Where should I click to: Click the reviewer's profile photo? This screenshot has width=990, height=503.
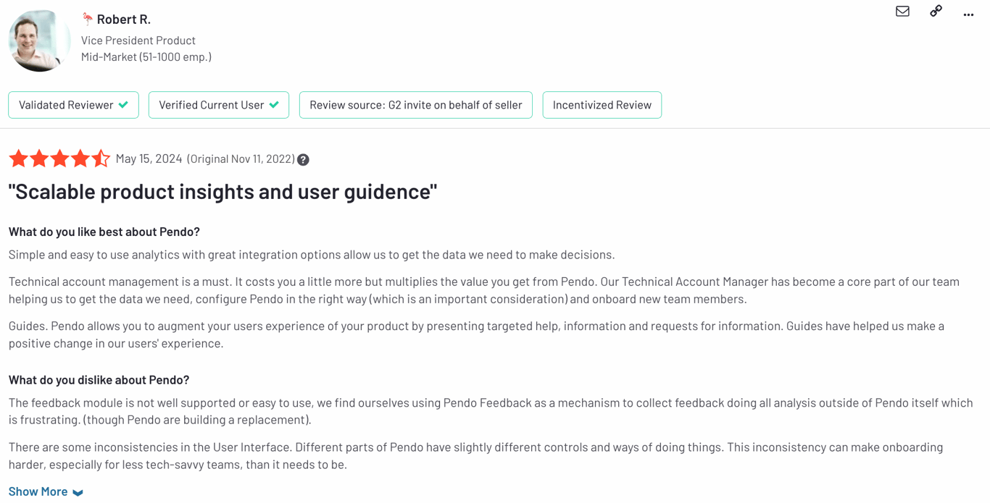click(x=39, y=41)
